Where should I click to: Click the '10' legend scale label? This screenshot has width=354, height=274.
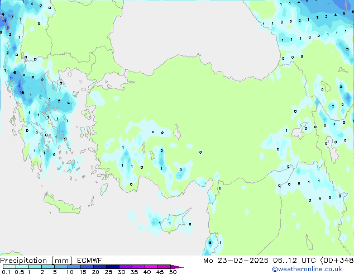[70, 272]
